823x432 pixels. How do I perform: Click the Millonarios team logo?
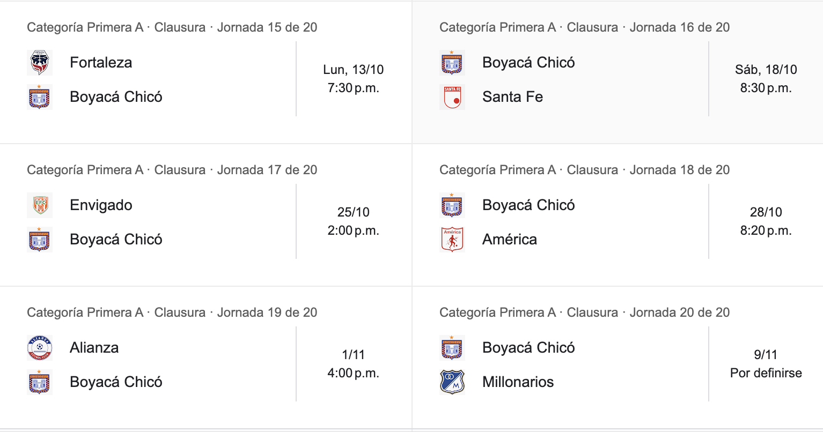tap(452, 382)
